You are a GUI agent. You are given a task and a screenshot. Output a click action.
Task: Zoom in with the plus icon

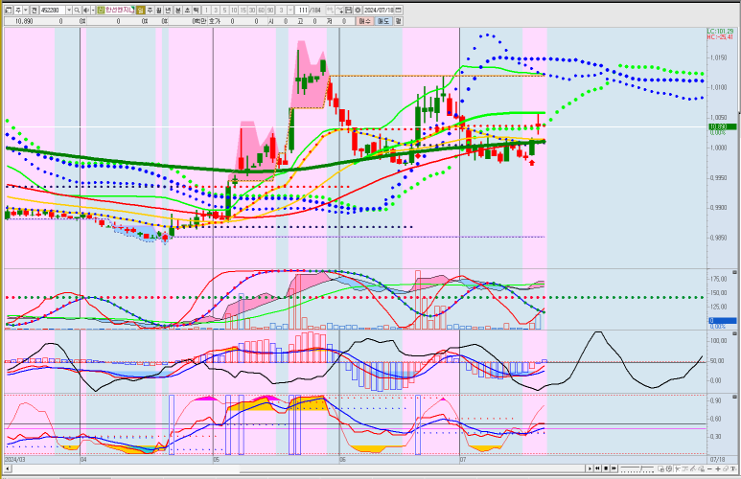click(x=718, y=468)
